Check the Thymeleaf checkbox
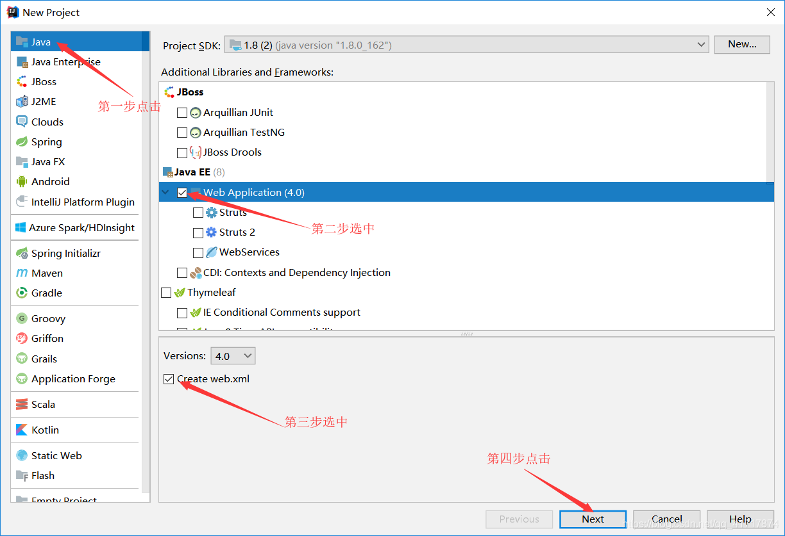Viewport: 785px width, 536px height. pyautogui.click(x=166, y=293)
